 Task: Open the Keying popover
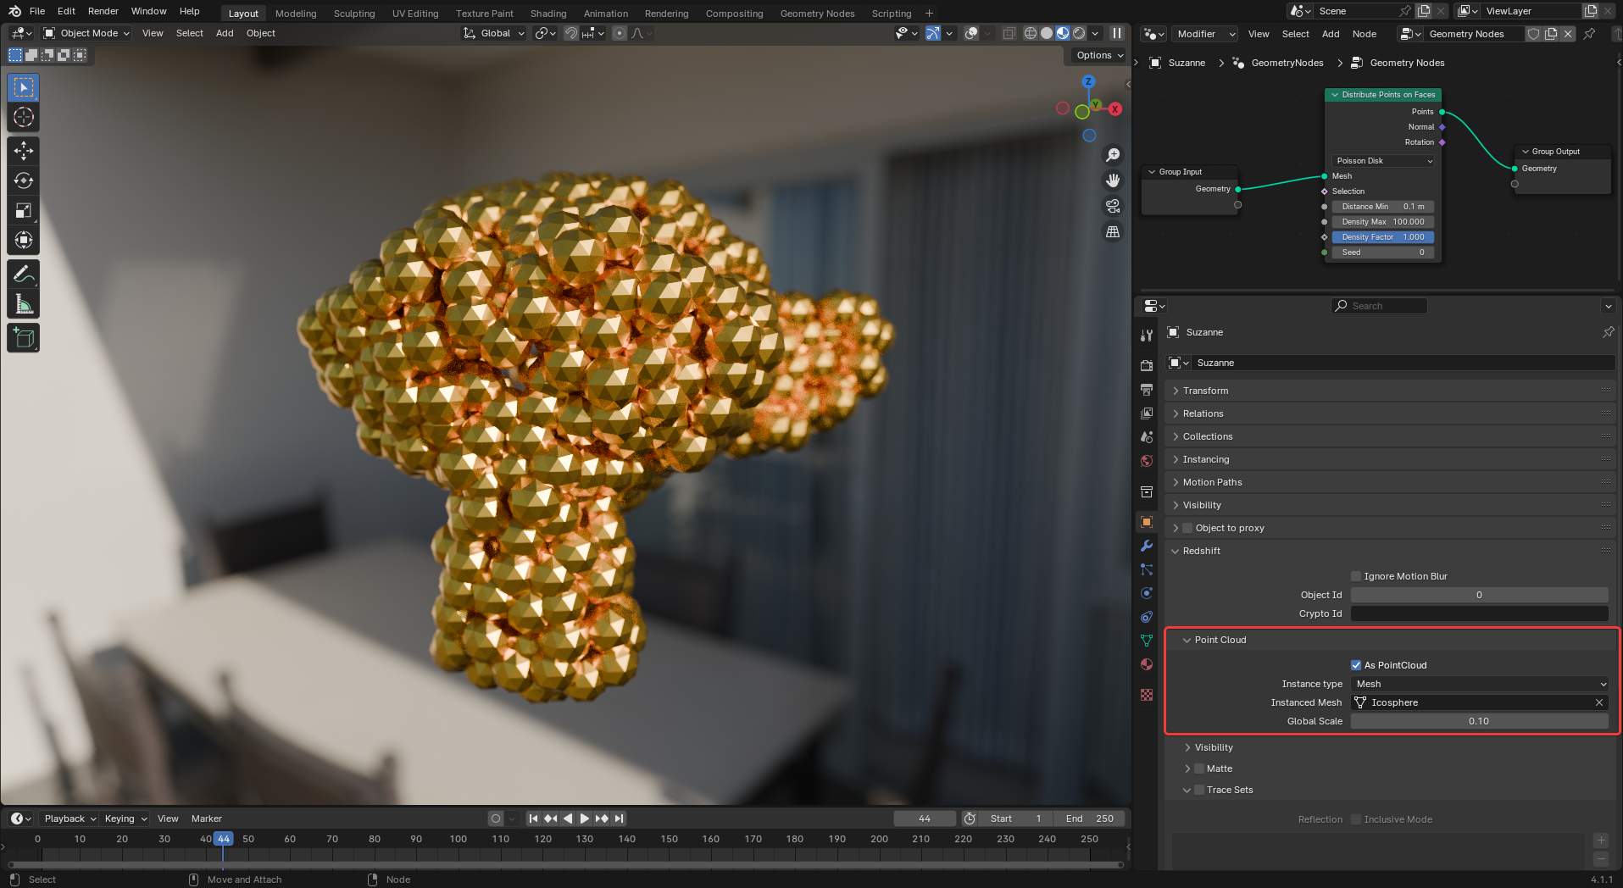[x=125, y=819]
